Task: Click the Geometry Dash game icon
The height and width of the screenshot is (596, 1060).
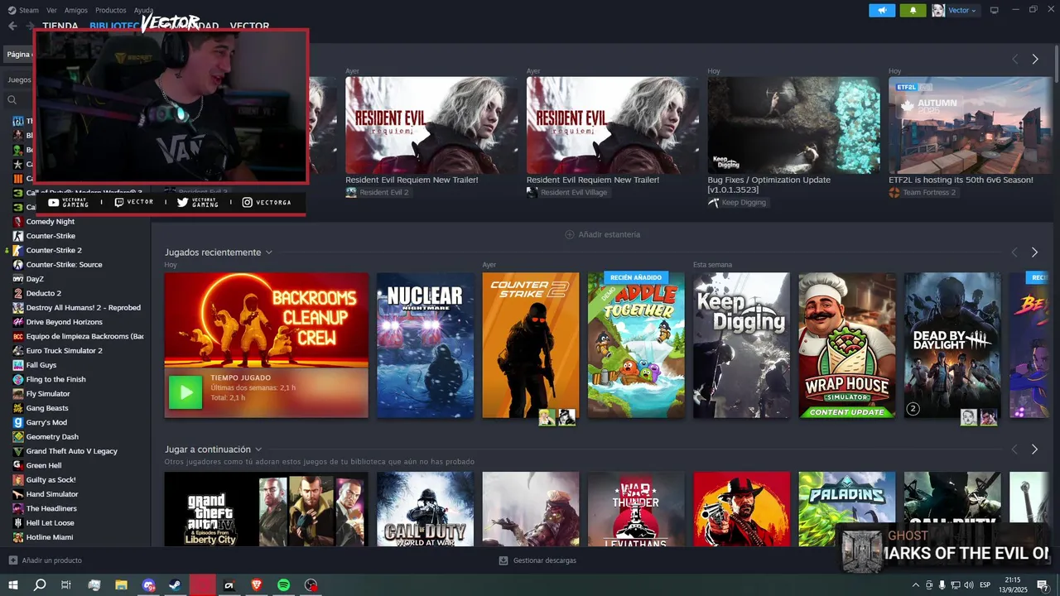Action: pos(18,436)
